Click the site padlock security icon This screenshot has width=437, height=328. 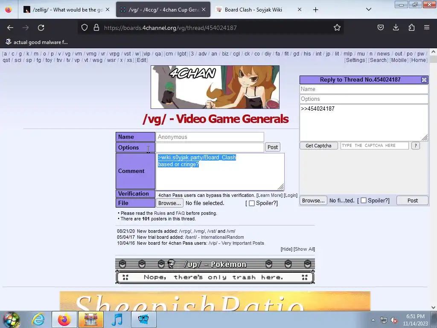coord(96,27)
